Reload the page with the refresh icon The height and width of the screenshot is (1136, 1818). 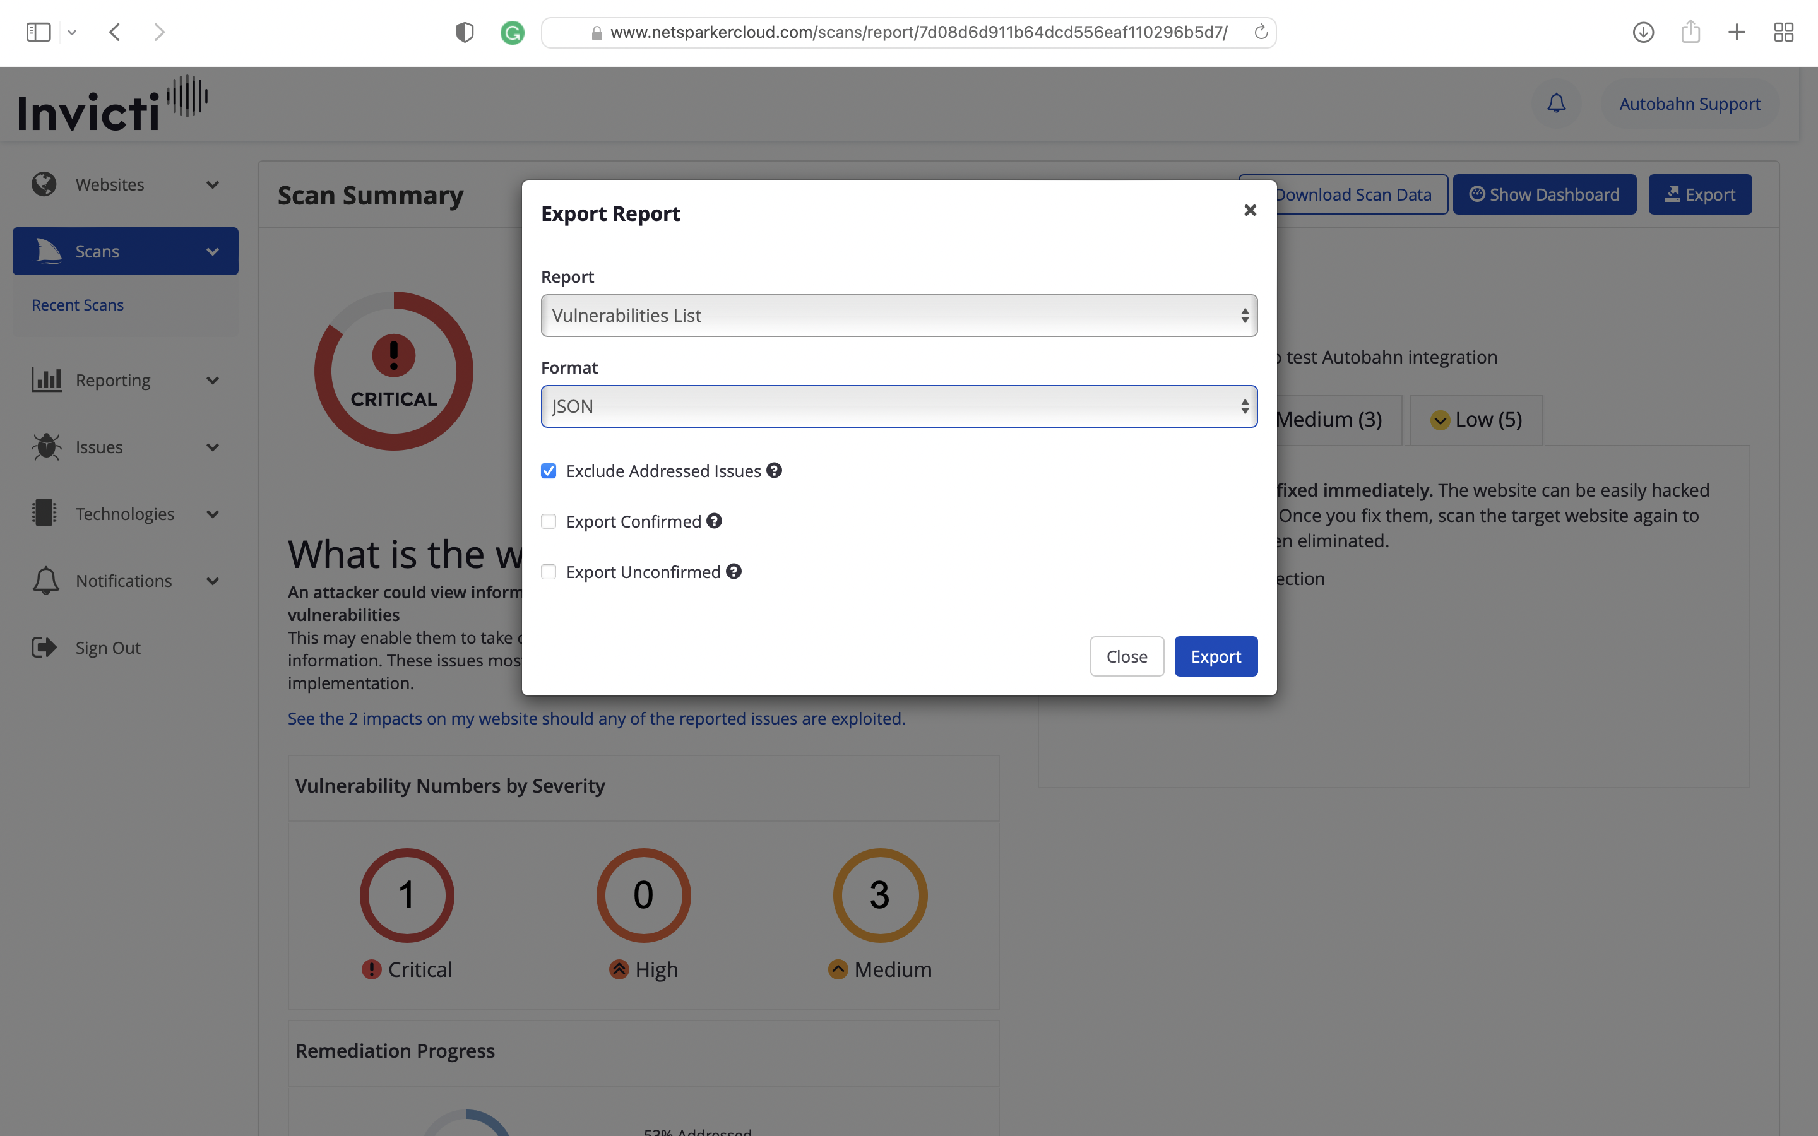pyautogui.click(x=1261, y=32)
